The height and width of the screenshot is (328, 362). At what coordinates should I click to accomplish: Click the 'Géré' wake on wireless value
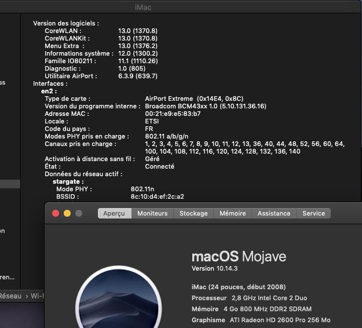click(x=152, y=159)
